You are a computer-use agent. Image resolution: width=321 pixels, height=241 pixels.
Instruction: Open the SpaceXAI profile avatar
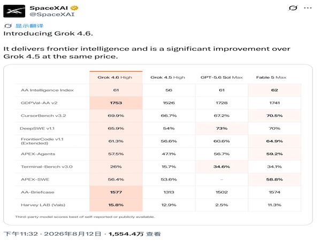[x=14, y=11]
